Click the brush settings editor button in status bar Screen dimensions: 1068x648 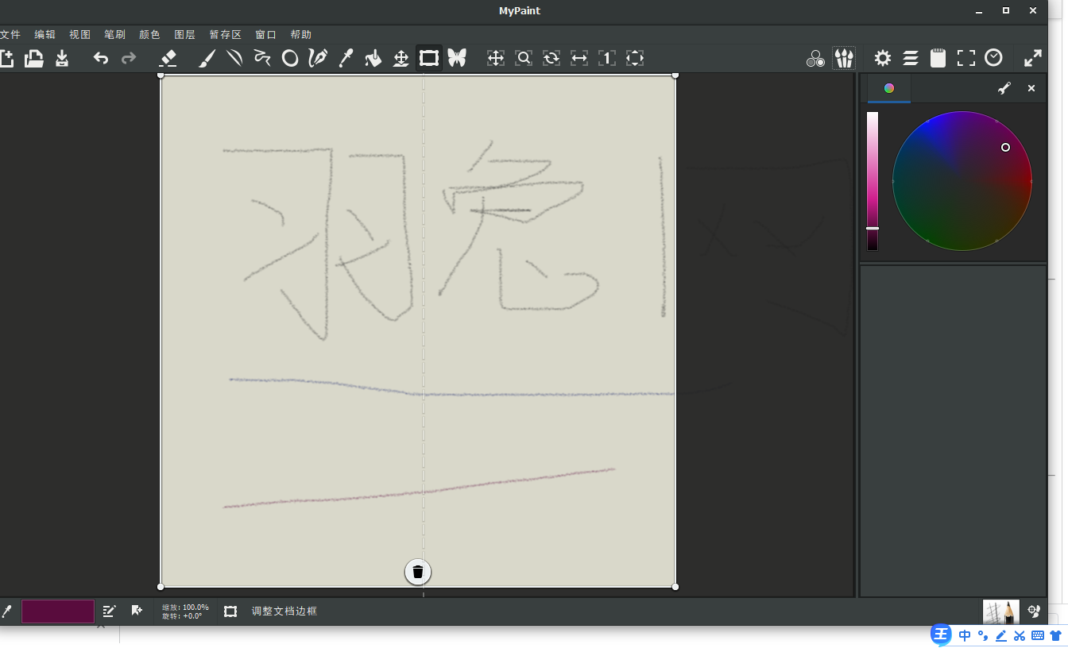coord(109,611)
